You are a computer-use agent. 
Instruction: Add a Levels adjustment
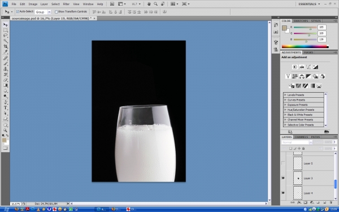click(302, 67)
